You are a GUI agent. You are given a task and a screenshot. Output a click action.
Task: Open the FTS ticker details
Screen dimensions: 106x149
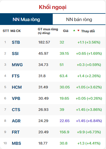coord(16,76)
